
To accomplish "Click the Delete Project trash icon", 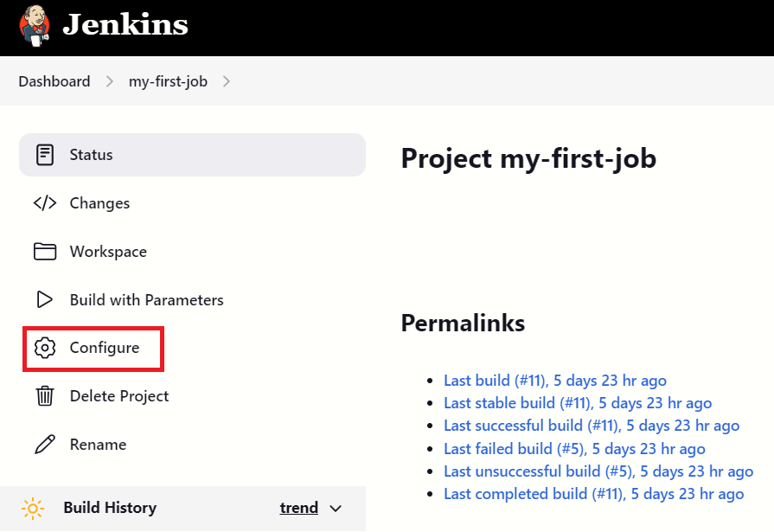I will click(x=45, y=395).
